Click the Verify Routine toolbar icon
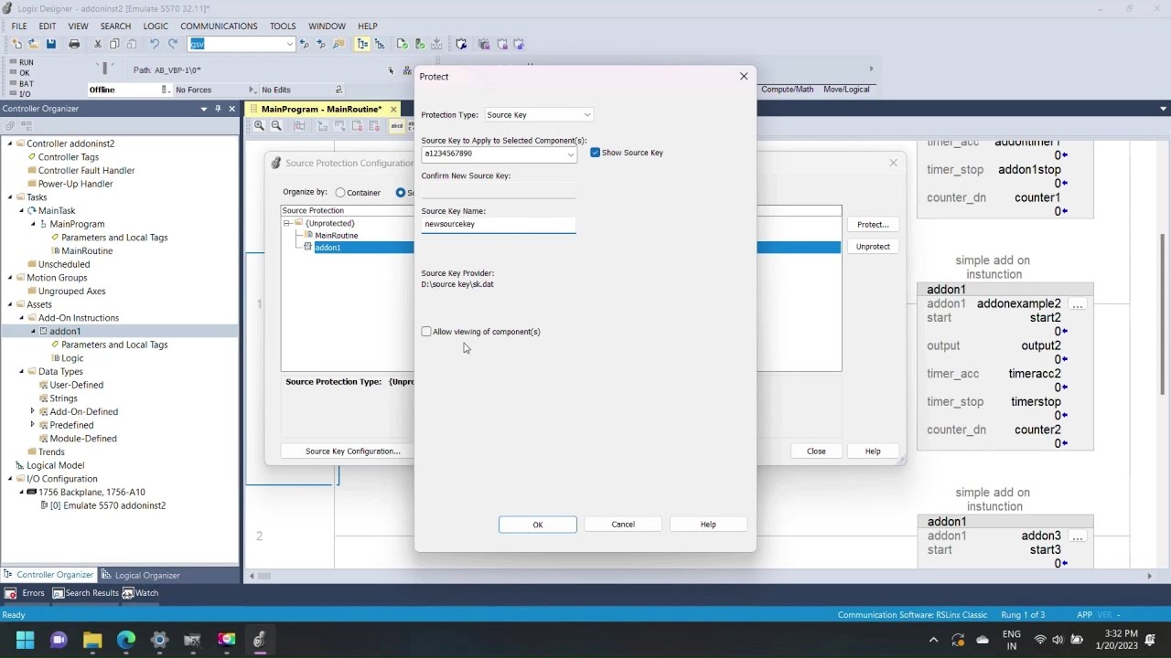1171x658 pixels. [x=403, y=44]
